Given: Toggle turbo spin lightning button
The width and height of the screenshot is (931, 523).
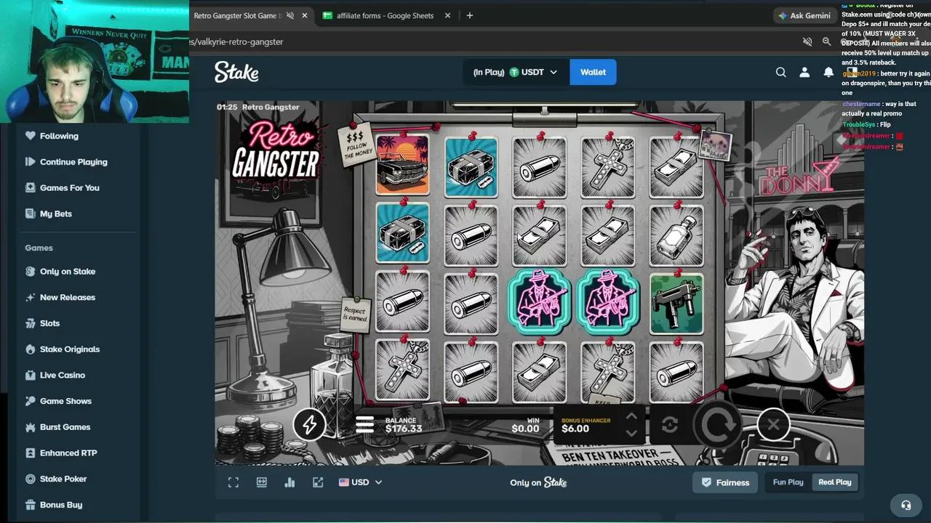Looking at the screenshot, I should [310, 424].
